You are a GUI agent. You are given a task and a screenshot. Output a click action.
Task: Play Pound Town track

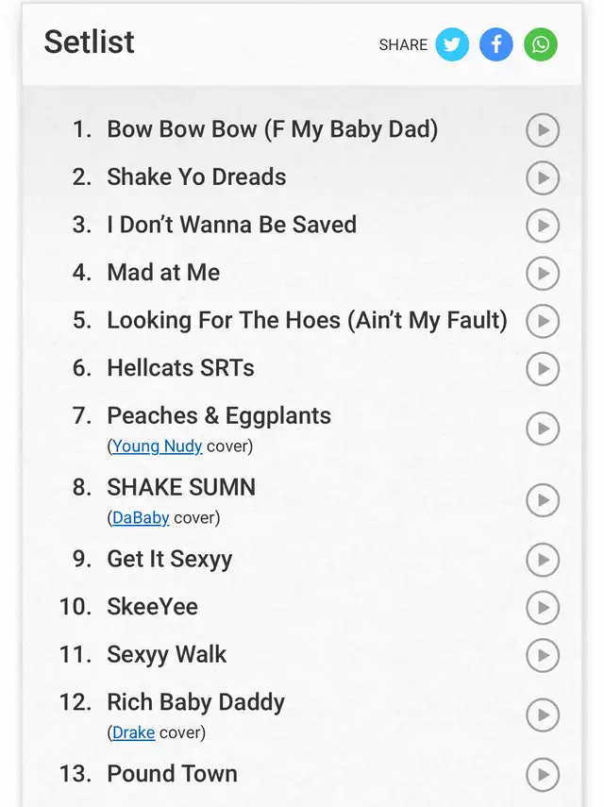point(543,775)
